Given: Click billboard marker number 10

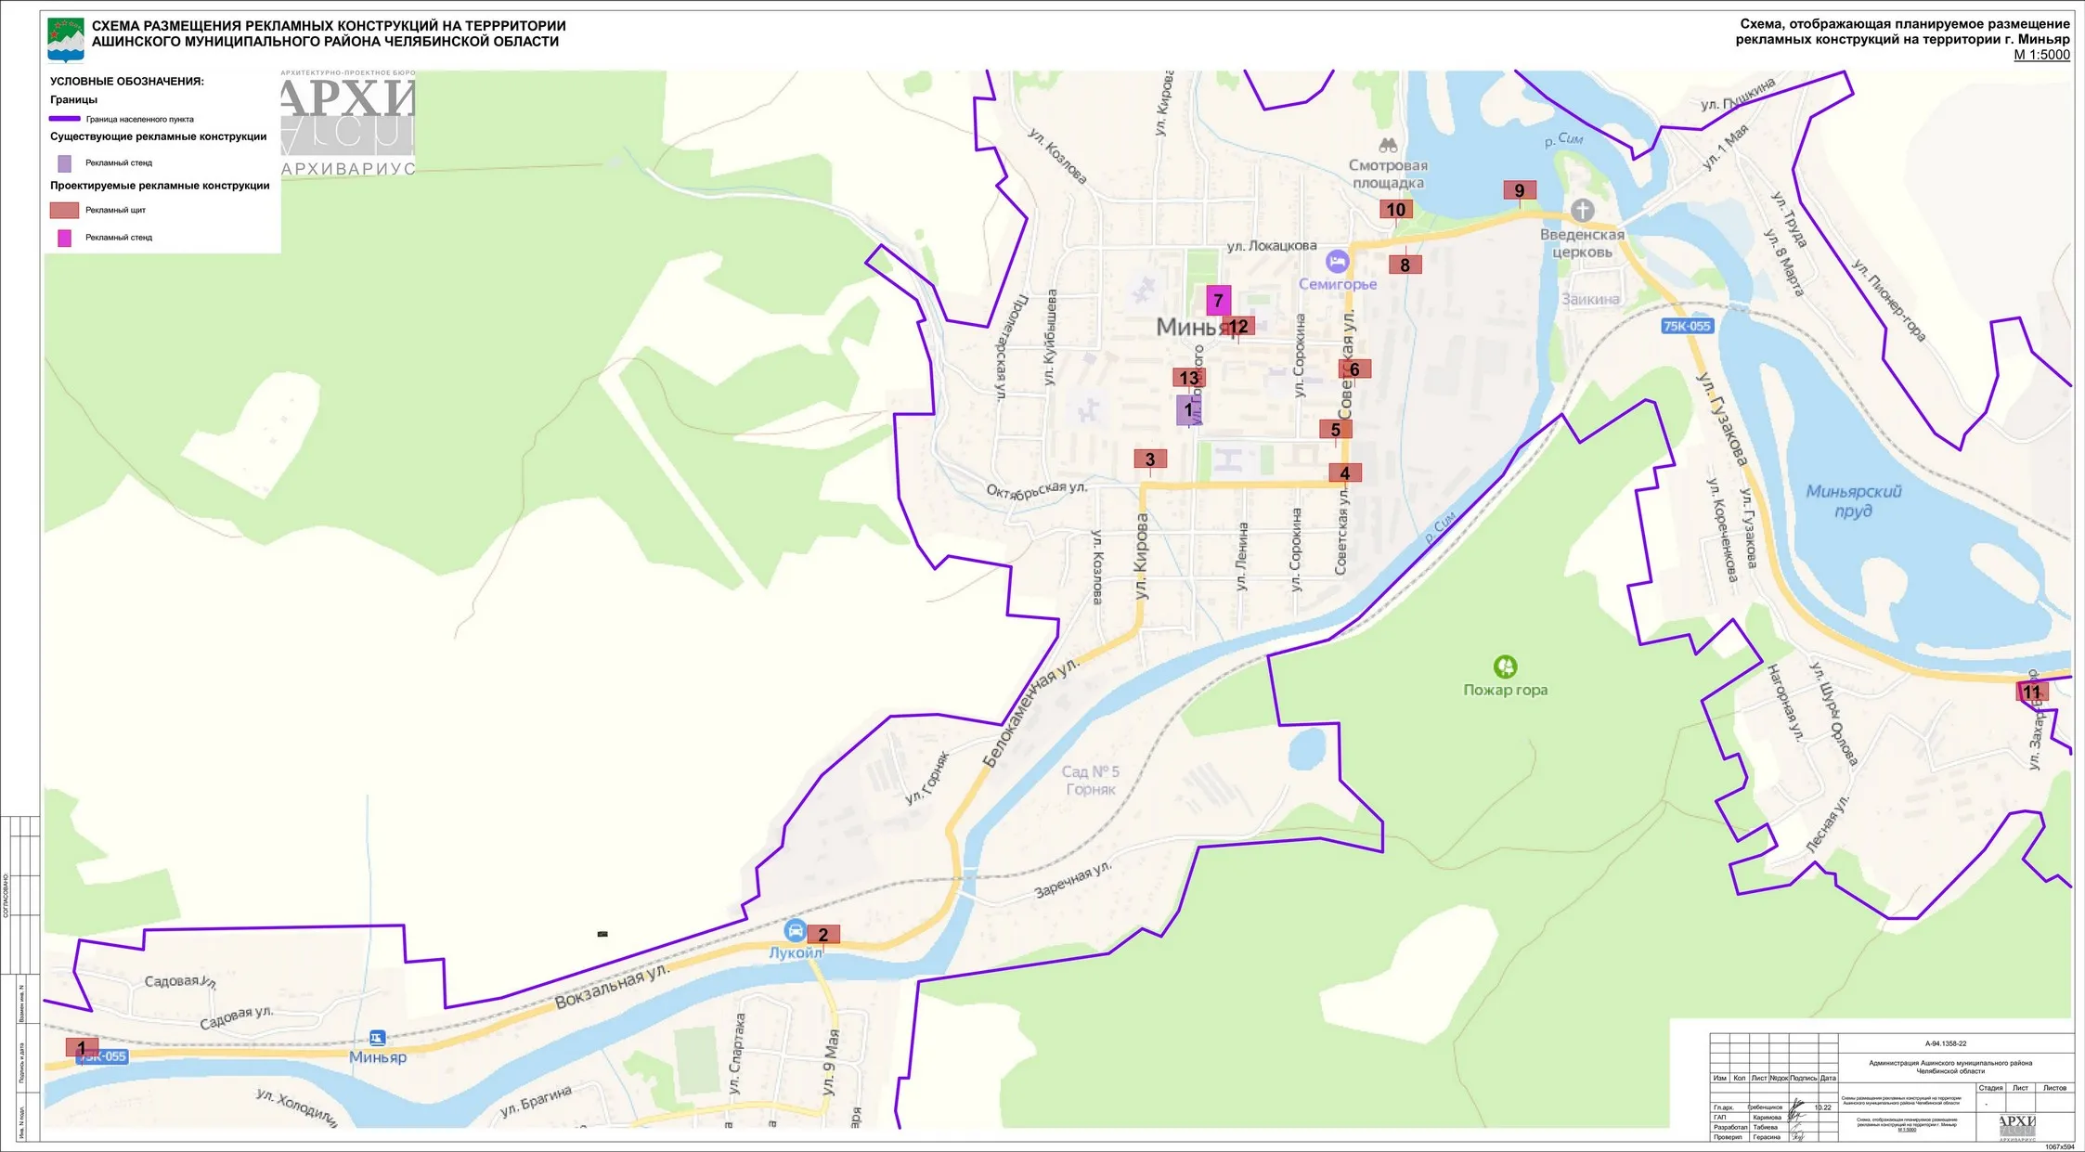Looking at the screenshot, I should tap(1396, 210).
